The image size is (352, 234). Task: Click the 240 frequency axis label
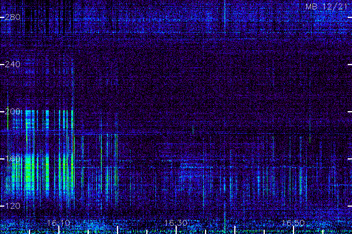(13, 64)
